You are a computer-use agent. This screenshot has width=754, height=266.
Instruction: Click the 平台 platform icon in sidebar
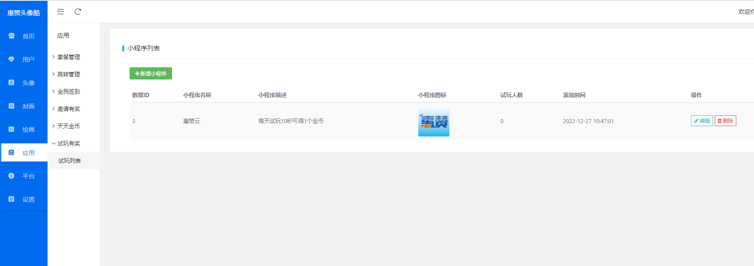pos(12,176)
